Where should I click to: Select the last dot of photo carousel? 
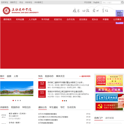[x=20, y=101]
